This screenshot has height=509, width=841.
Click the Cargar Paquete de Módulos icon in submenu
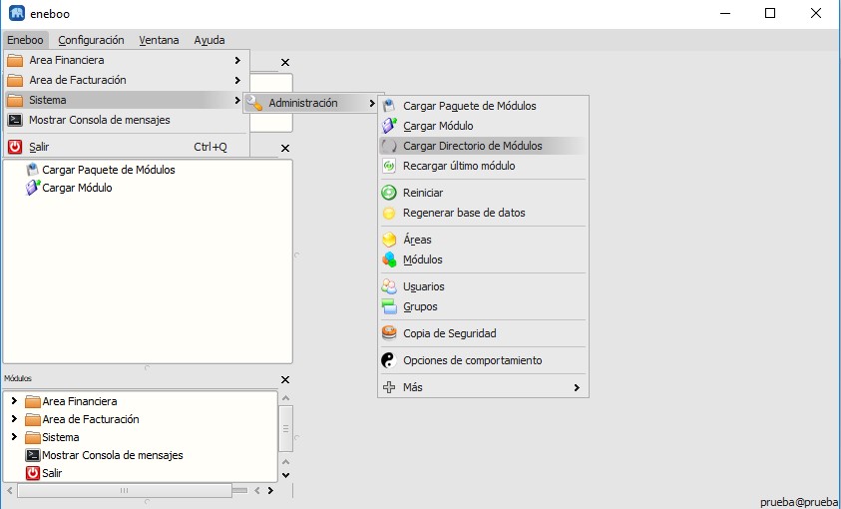(x=389, y=106)
